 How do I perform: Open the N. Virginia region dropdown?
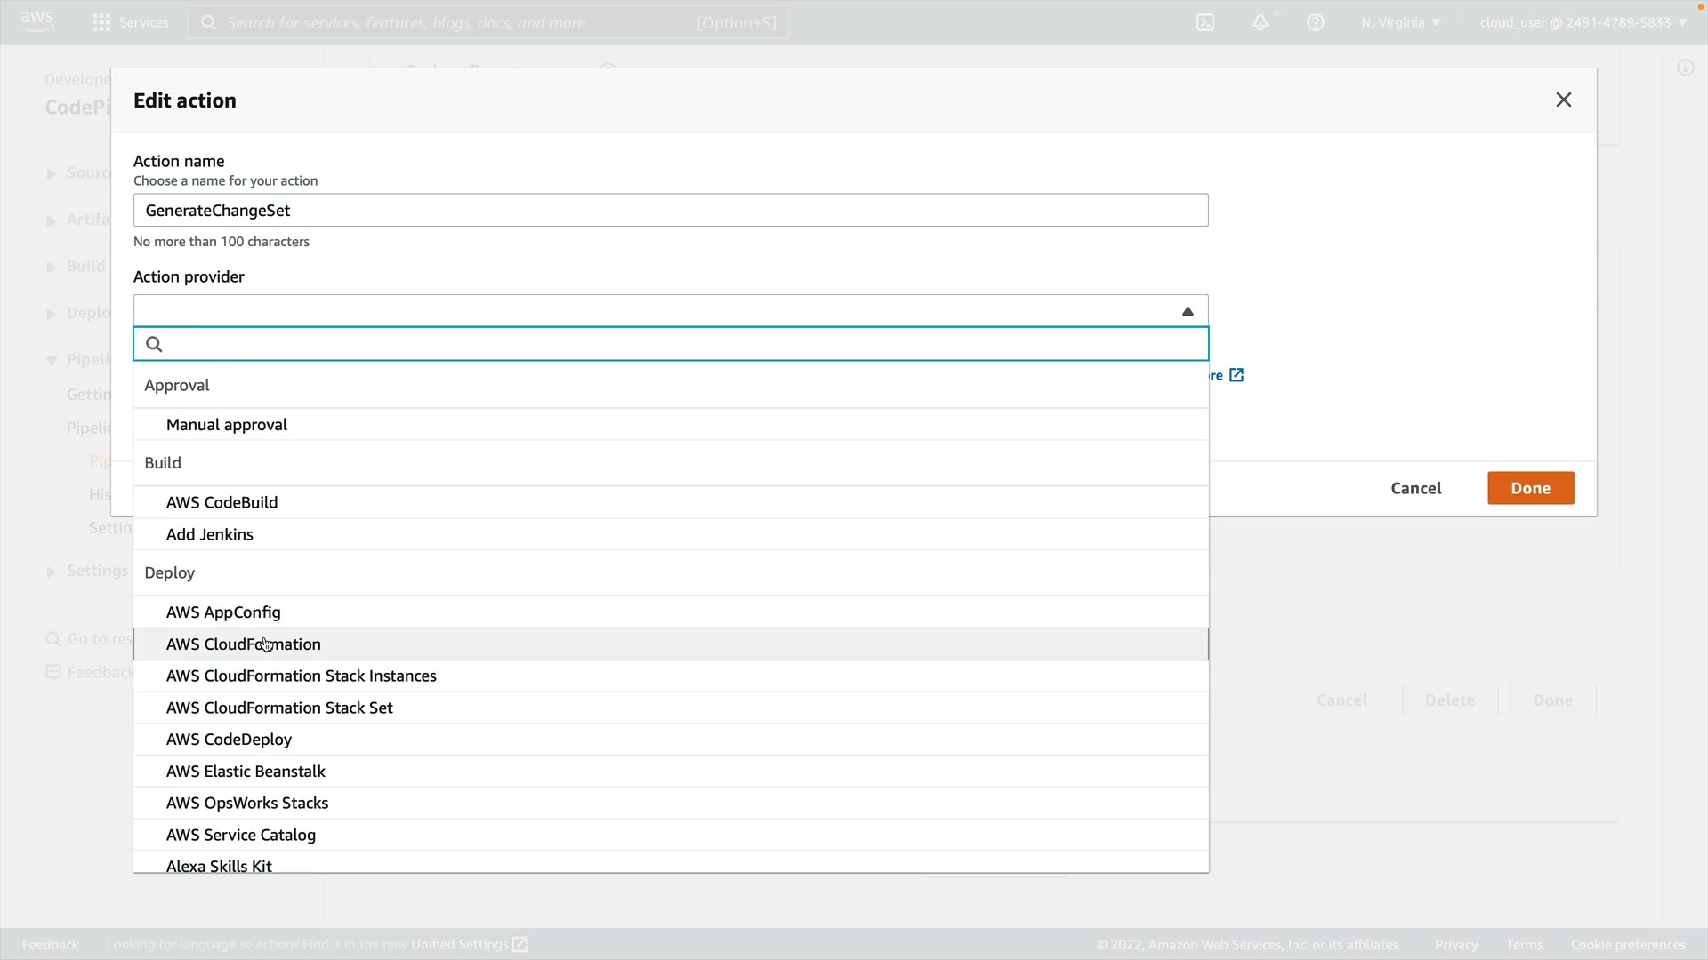tap(1400, 22)
